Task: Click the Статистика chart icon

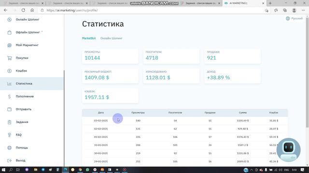Action: 9,84
